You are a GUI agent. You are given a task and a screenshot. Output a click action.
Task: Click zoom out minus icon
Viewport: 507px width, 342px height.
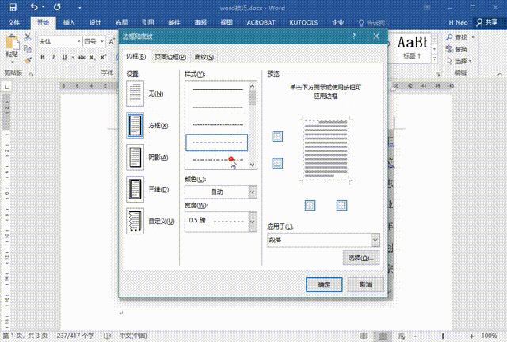414,336
